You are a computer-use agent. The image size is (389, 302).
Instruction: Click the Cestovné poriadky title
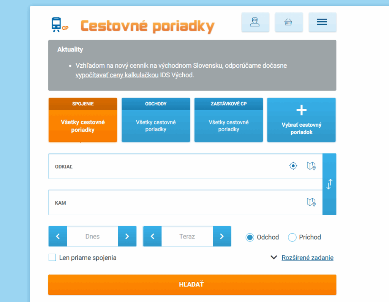tap(148, 26)
